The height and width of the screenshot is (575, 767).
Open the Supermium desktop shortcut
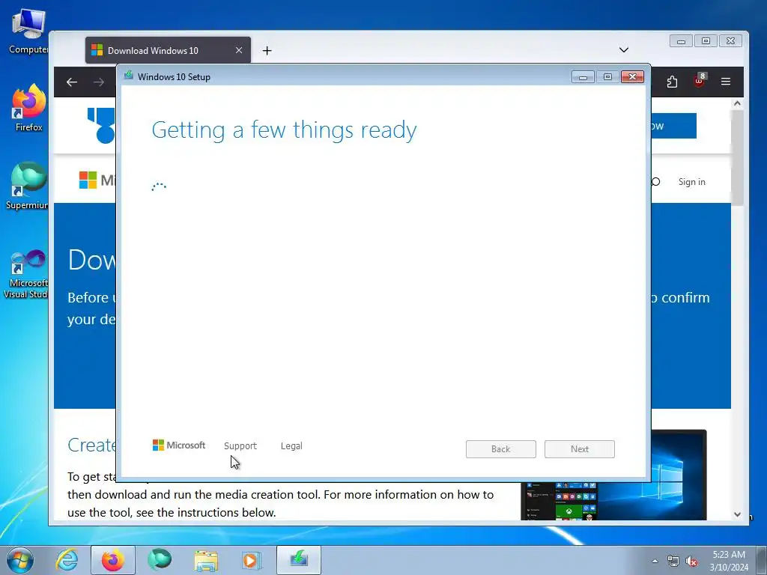point(28,186)
